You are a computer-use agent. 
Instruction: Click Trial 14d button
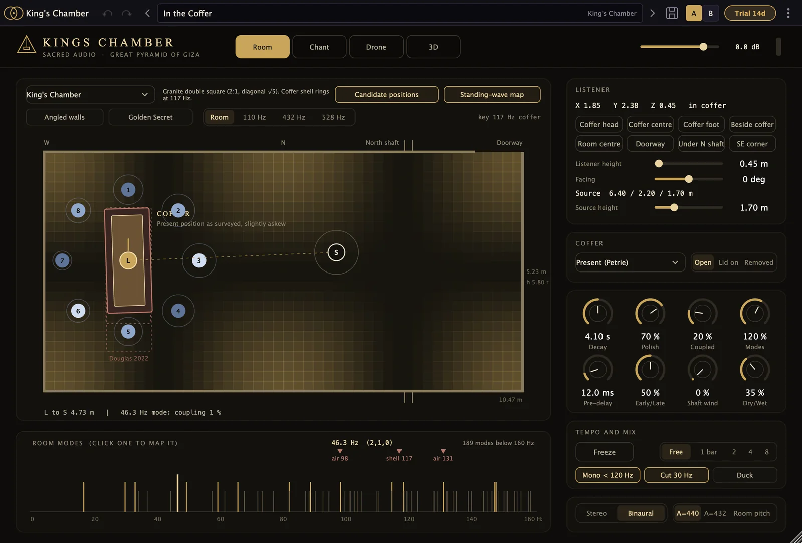pos(750,13)
